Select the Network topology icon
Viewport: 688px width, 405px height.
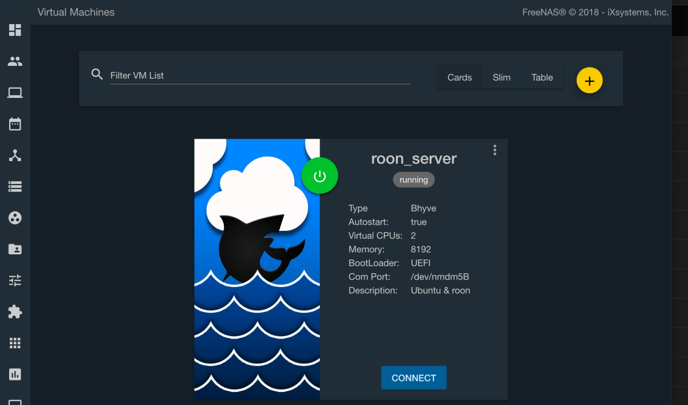click(15, 155)
